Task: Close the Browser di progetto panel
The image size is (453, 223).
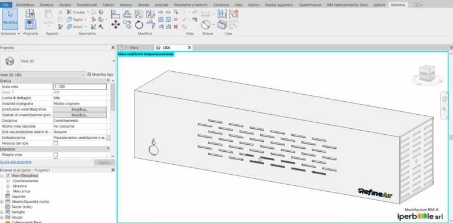Action: (x=113, y=170)
